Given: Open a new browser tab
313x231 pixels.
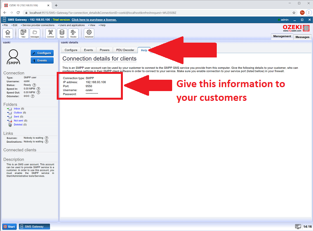Looking at the screenshot, I should pos(56,5).
